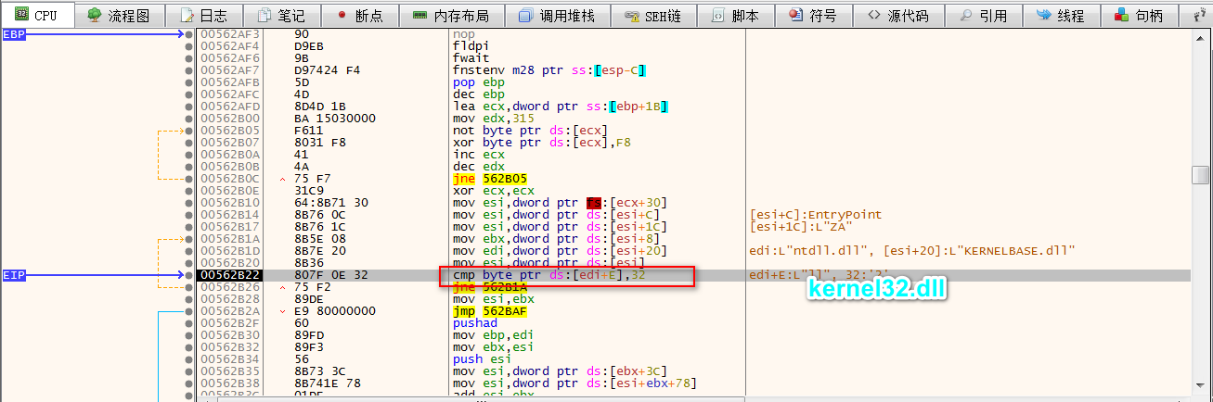The height and width of the screenshot is (402, 1213).
Task: Click the CPU tab chip icon
Action: tap(21, 15)
